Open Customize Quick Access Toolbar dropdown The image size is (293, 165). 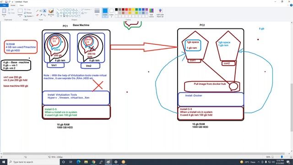pos(12,2)
